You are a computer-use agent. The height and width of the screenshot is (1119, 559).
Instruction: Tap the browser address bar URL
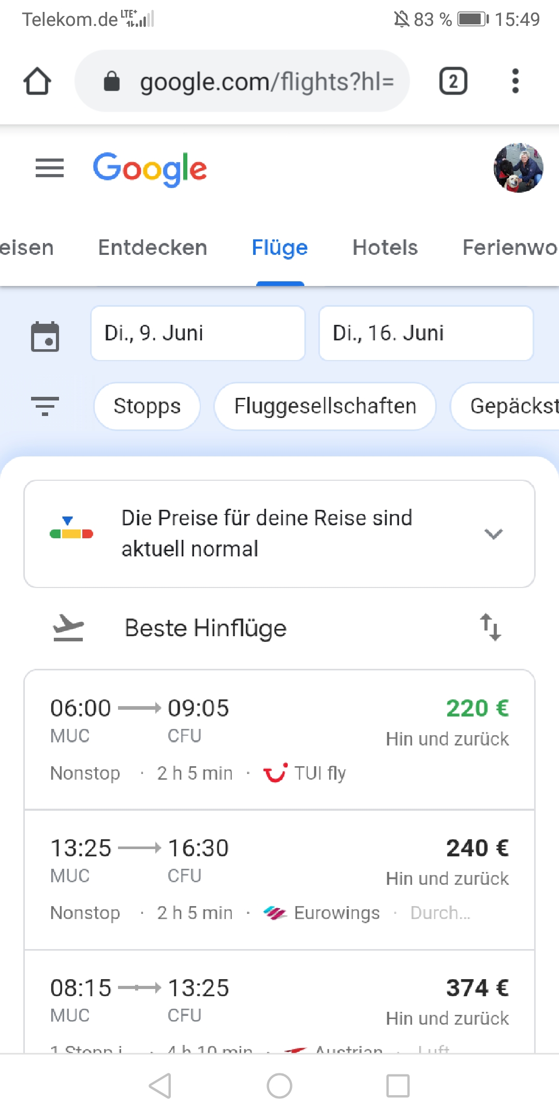tap(267, 81)
